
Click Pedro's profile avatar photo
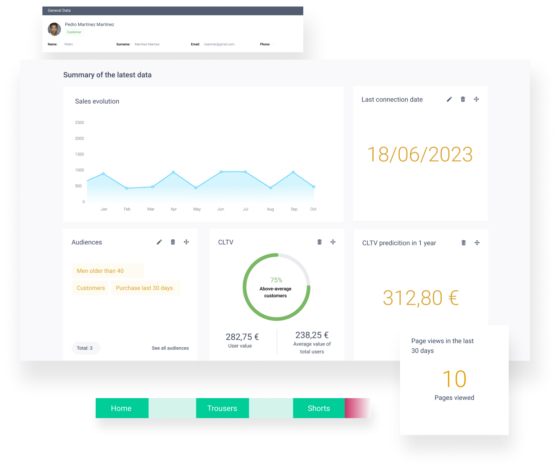tap(54, 29)
